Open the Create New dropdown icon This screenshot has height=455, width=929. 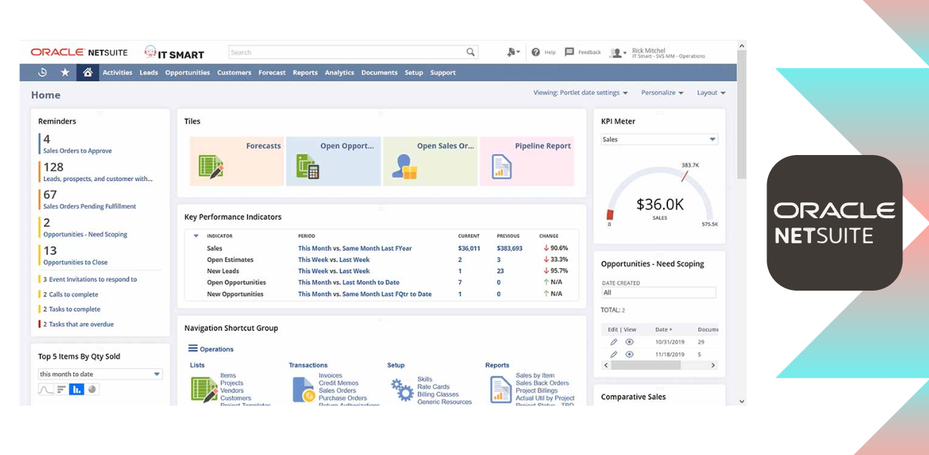pyautogui.click(x=513, y=52)
